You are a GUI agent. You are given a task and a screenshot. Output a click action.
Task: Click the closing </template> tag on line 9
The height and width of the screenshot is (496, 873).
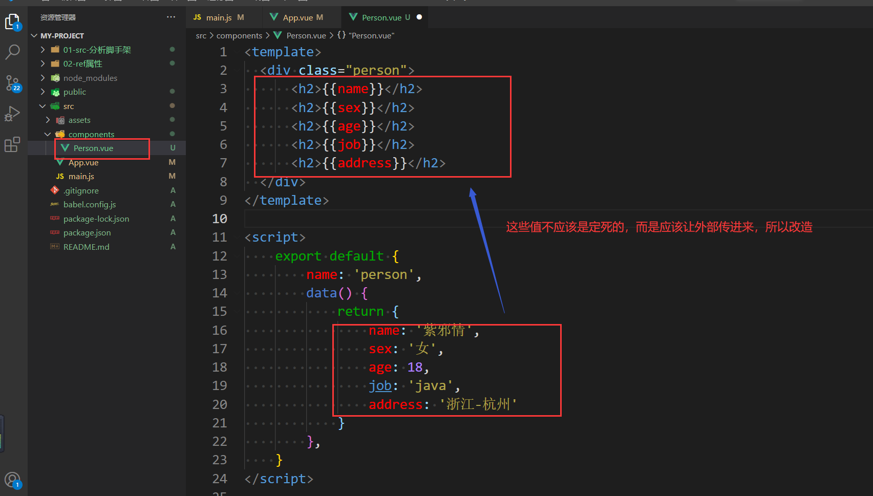pos(287,200)
